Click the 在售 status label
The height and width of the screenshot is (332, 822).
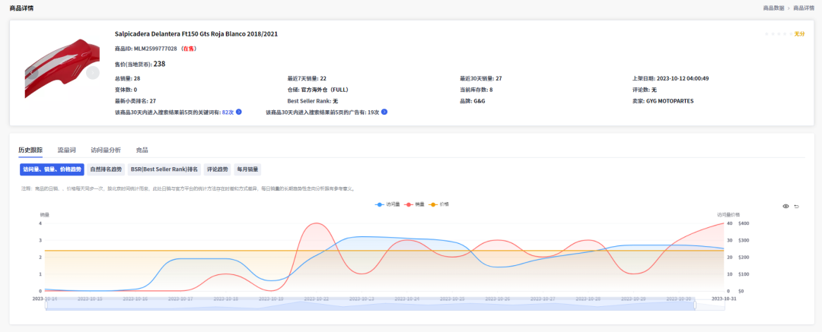tap(189, 49)
